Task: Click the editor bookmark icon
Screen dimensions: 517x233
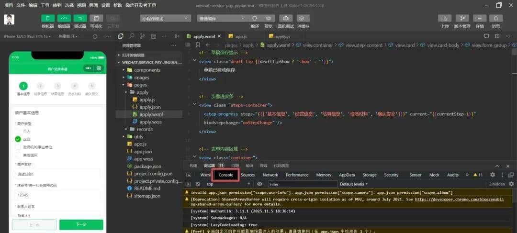Action: pyautogui.click(x=198, y=45)
